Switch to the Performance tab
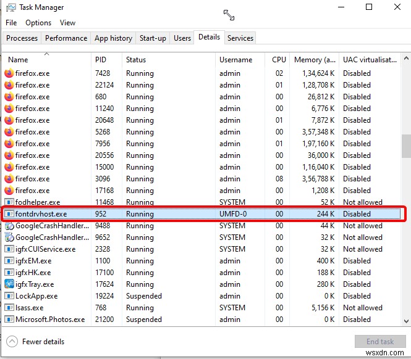 [x=66, y=38]
